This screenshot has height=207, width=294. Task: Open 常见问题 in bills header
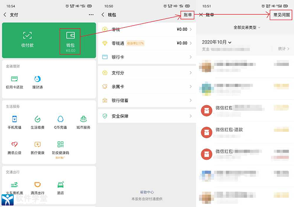(x=281, y=15)
